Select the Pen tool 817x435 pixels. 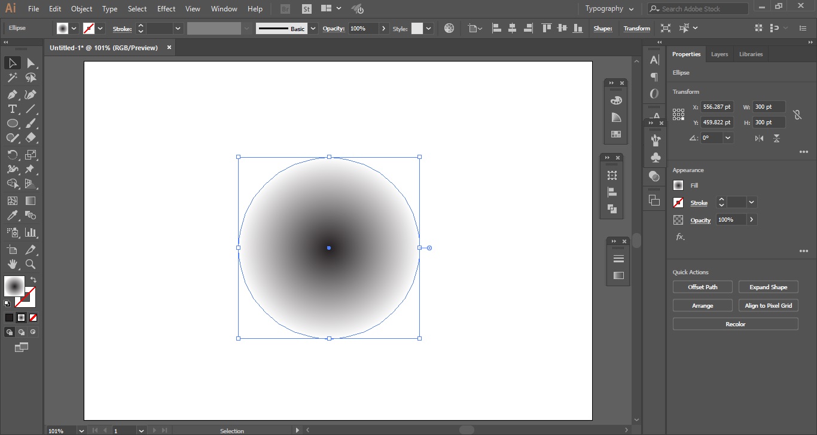[x=12, y=94]
